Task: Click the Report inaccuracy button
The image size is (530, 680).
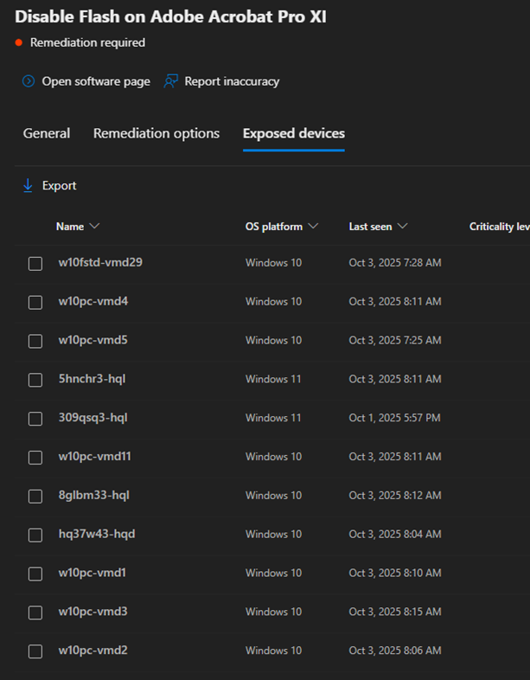Action: click(232, 81)
